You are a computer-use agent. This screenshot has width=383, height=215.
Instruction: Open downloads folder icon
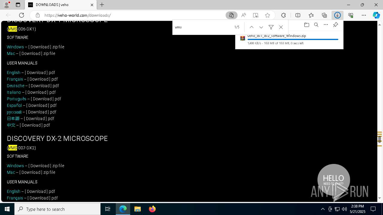(306, 25)
